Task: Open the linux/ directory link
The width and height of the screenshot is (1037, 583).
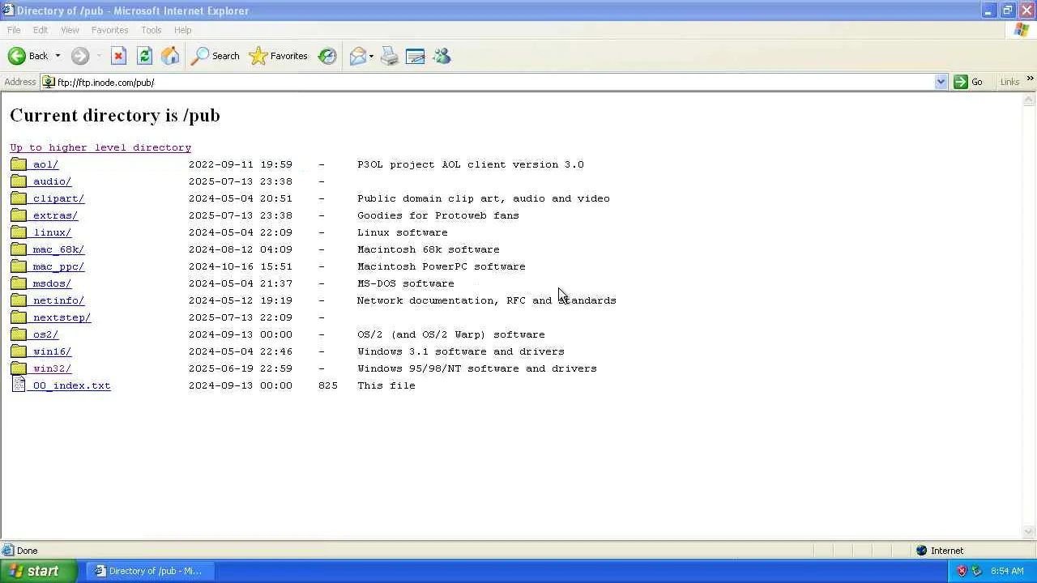Action: pos(52,232)
